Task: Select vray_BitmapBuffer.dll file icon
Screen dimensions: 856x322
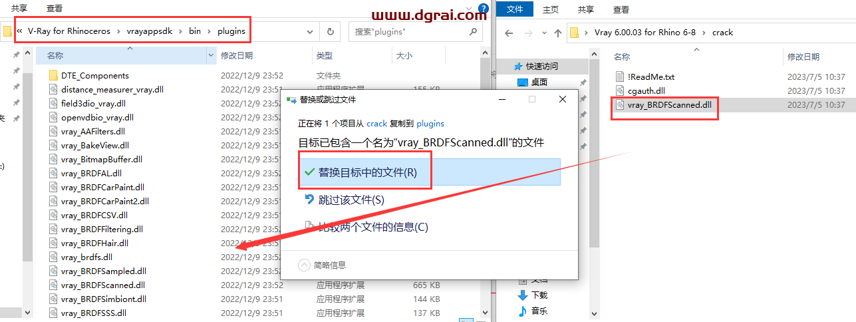Action: click(x=54, y=159)
